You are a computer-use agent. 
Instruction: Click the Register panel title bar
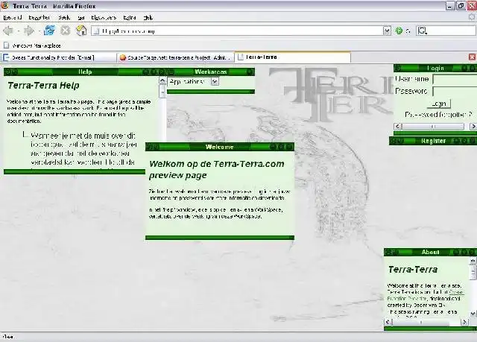coord(433,141)
